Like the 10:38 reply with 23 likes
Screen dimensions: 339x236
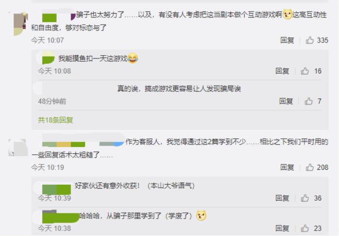pos(305,228)
